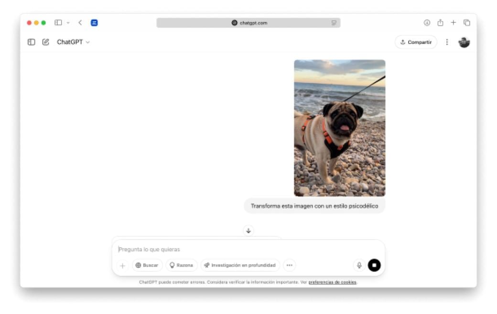Screen dimensions: 497x314
Task: Click the Compartir button
Action: click(416, 42)
